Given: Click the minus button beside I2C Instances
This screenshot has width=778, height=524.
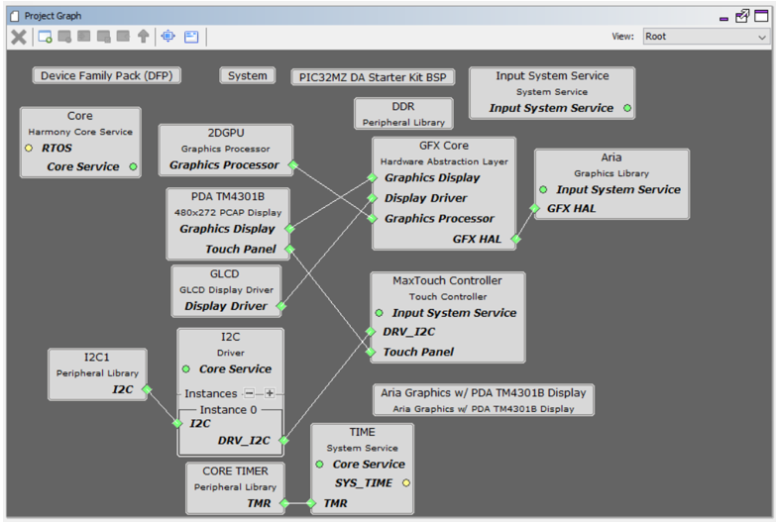Looking at the screenshot, I should [x=249, y=393].
